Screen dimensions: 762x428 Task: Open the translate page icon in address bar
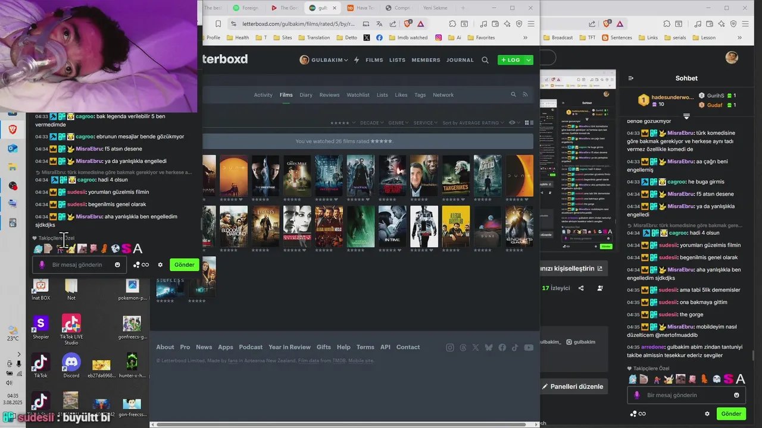[379, 24]
